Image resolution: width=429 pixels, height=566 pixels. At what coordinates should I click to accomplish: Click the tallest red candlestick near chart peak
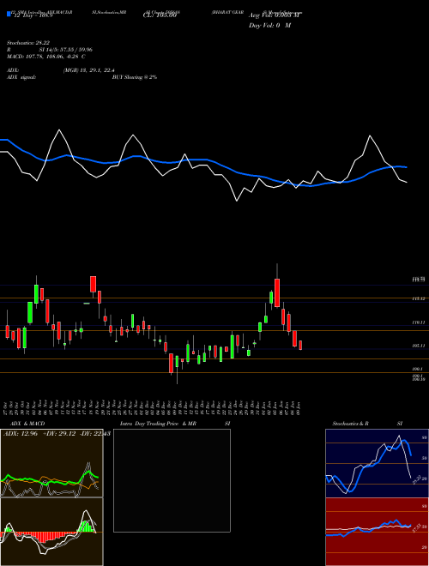click(x=277, y=292)
